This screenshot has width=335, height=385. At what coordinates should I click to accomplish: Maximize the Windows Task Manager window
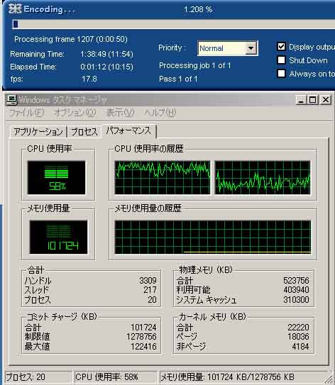[x=313, y=100]
